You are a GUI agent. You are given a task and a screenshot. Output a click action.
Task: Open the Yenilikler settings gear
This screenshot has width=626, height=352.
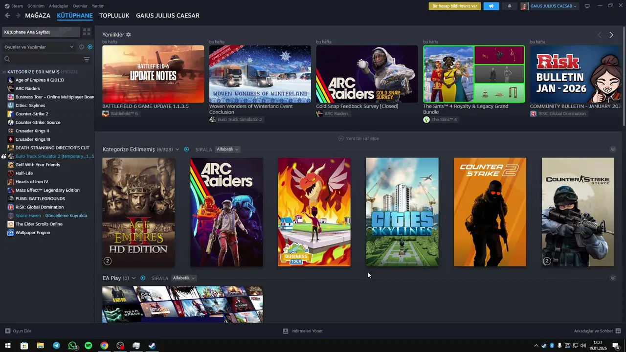click(129, 35)
